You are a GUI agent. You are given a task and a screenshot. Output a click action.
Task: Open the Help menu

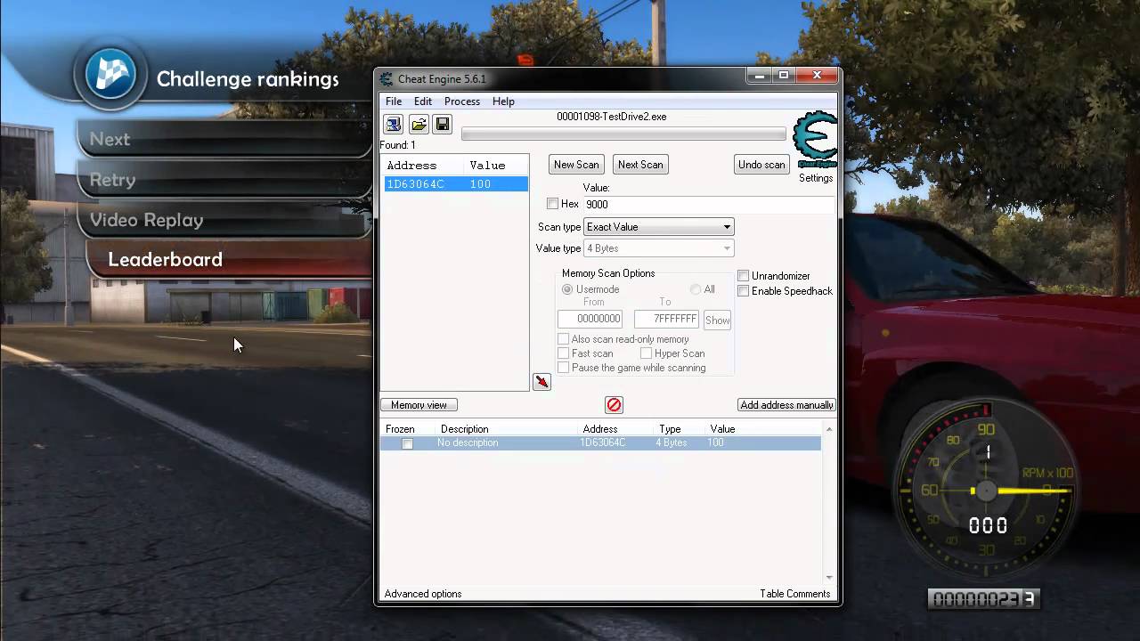point(503,101)
